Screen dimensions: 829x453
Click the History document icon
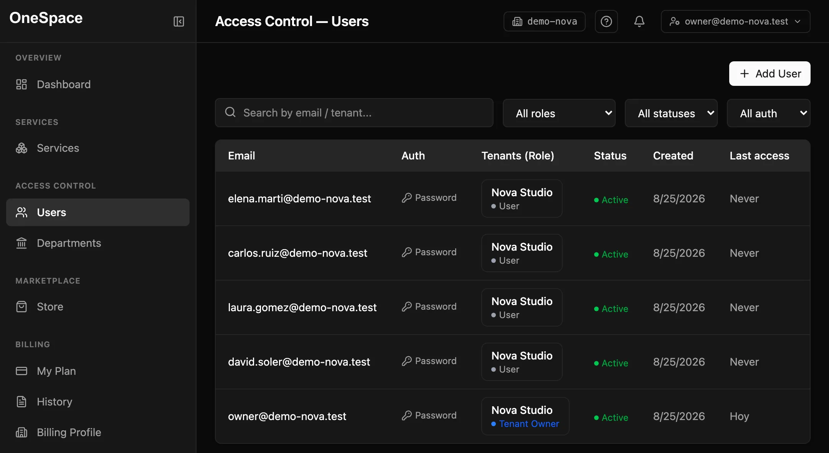(x=21, y=402)
